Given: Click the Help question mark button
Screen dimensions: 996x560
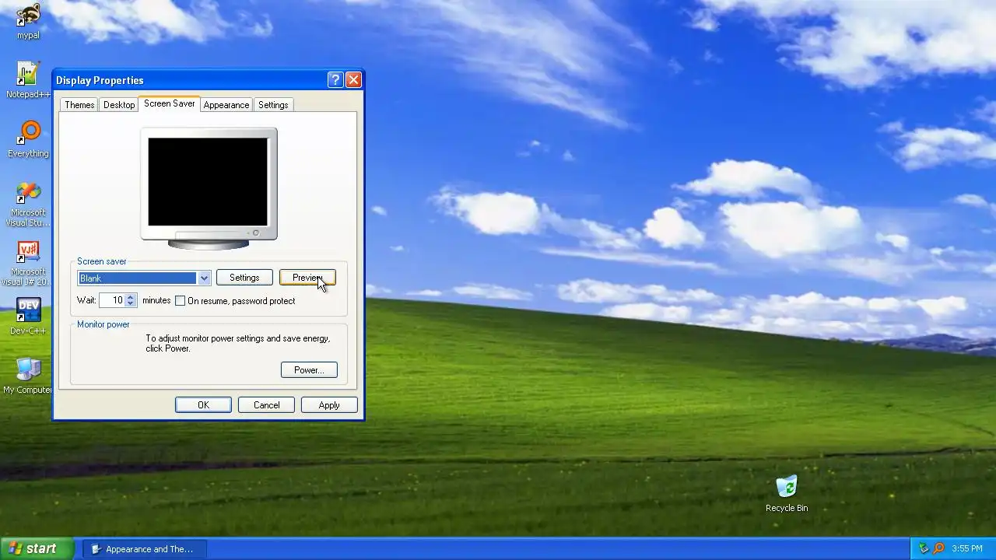Looking at the screenshot, I should pyautogui.click(x=335, y=80).
